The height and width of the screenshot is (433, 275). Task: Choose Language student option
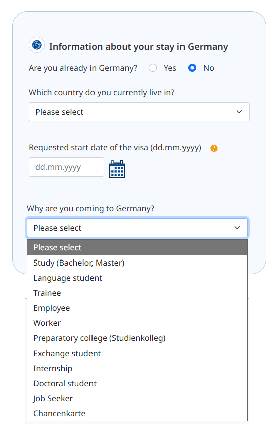tap(137, 278)
